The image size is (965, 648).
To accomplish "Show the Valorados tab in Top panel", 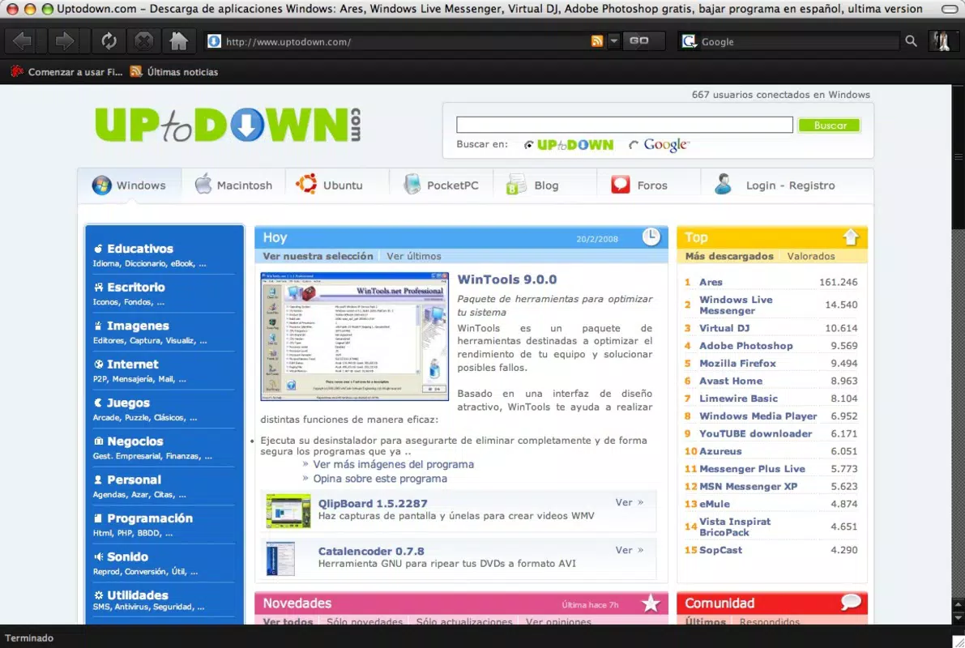I will (x=810, y=256).
